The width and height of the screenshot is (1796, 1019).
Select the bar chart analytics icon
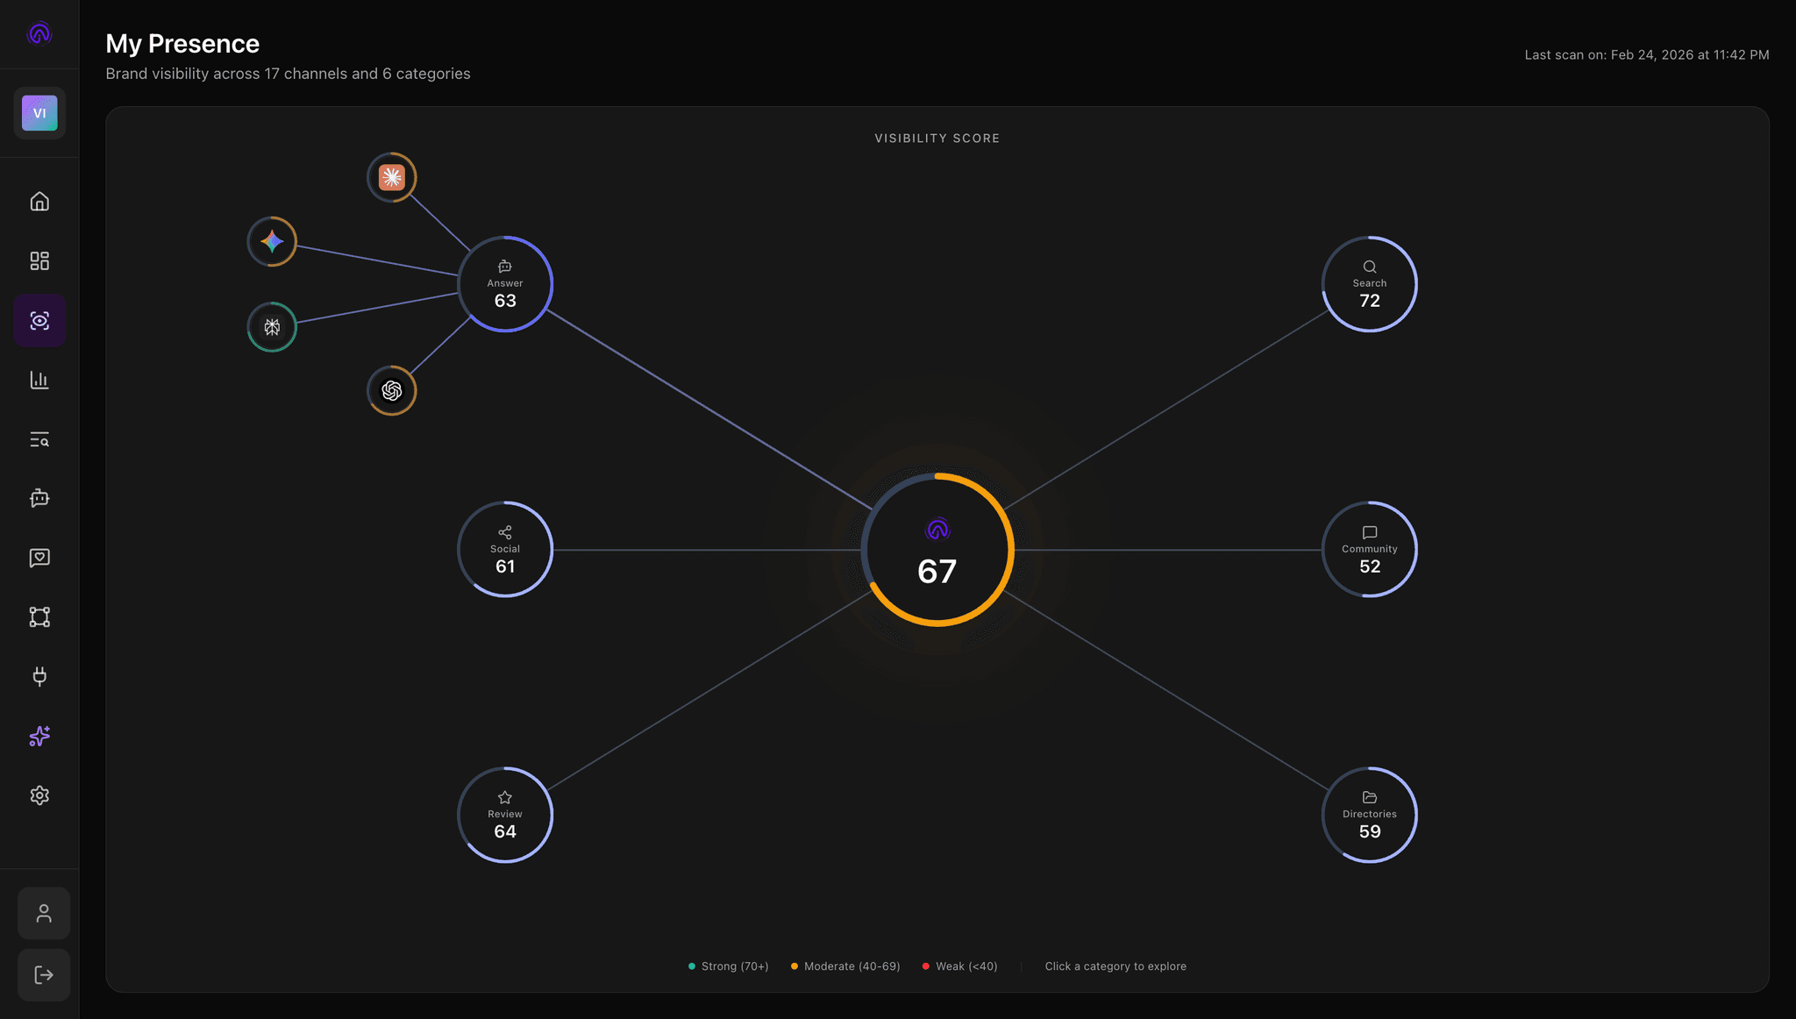click(39, 380)
